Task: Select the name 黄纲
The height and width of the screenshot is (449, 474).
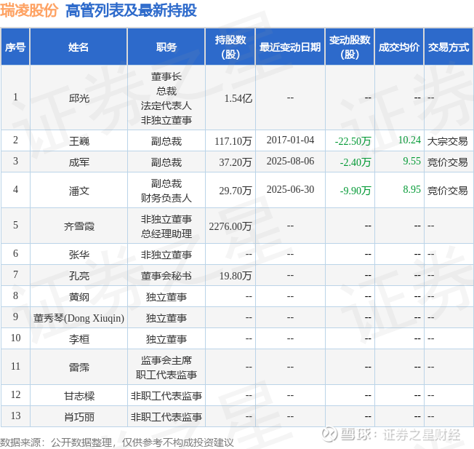Action: tap(79, 296)
